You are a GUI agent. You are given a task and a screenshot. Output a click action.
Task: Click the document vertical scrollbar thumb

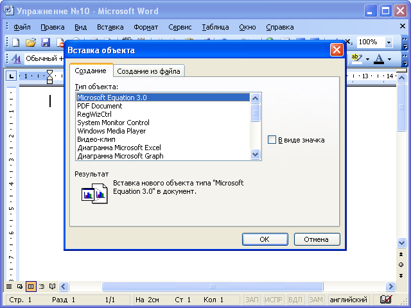point(401,107)
